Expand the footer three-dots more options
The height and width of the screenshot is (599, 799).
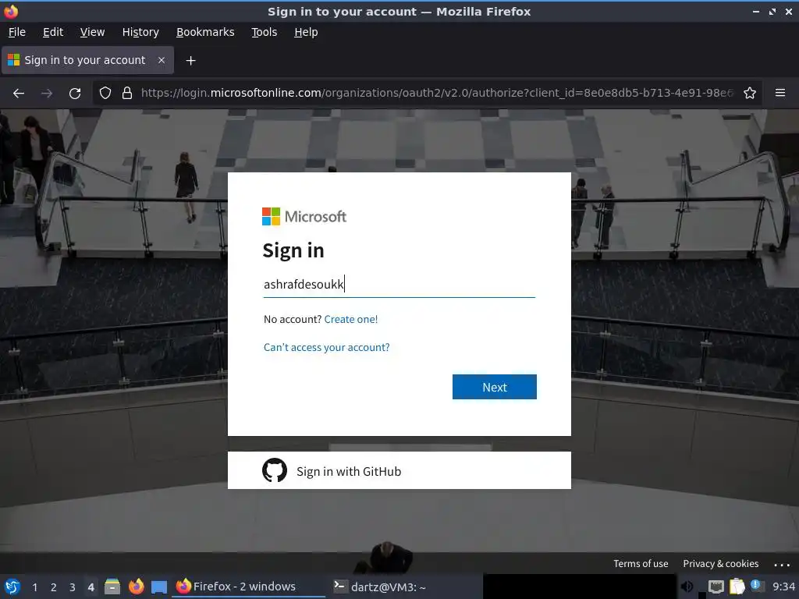[781, 565]
